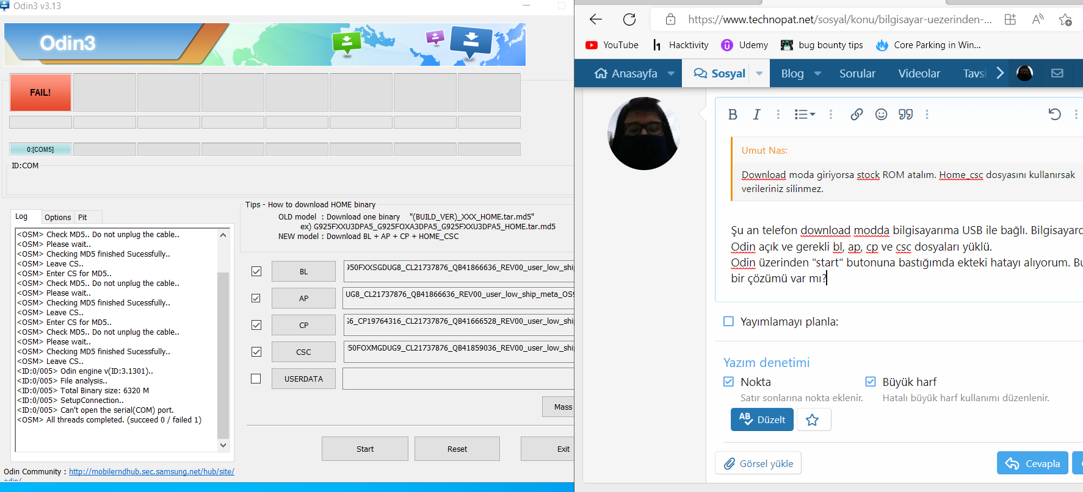Browse for a CP file in Odin
The image size is (1083, 492).
click(303, 325)
